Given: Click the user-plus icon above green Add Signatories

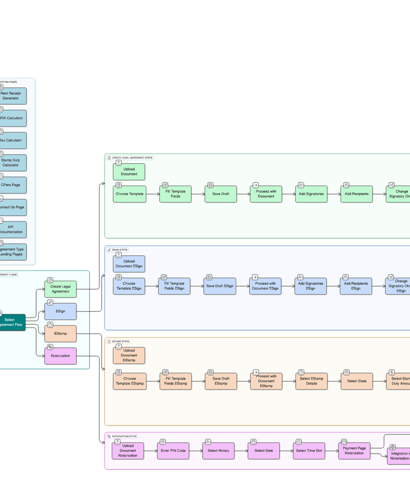Looking at the screenshot, I should [x=301, y=185].
